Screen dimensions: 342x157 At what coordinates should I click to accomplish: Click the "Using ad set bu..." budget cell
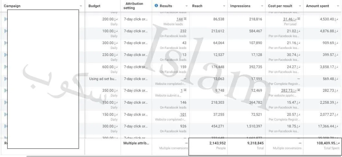[103, 79]
